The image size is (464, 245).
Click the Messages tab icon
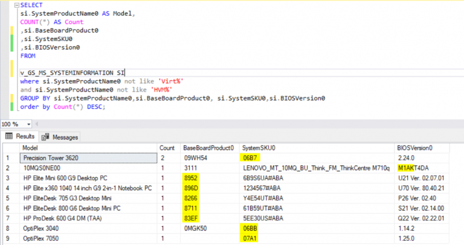45,137
